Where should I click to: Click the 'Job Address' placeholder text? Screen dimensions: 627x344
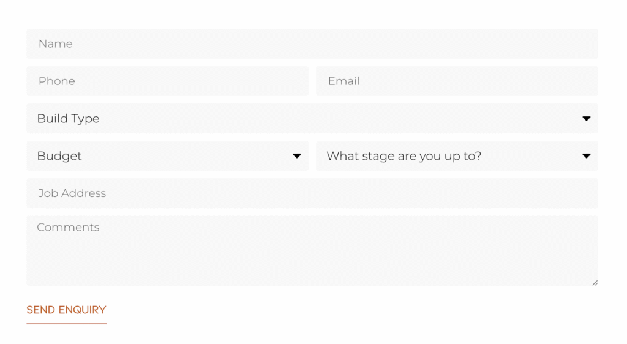(72, 193)
